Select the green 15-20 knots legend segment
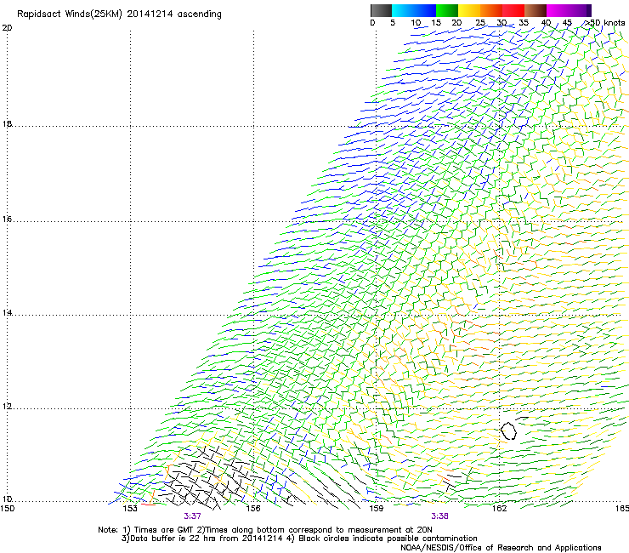The height and width of the screenshot is (553, 629). point(447,10)
